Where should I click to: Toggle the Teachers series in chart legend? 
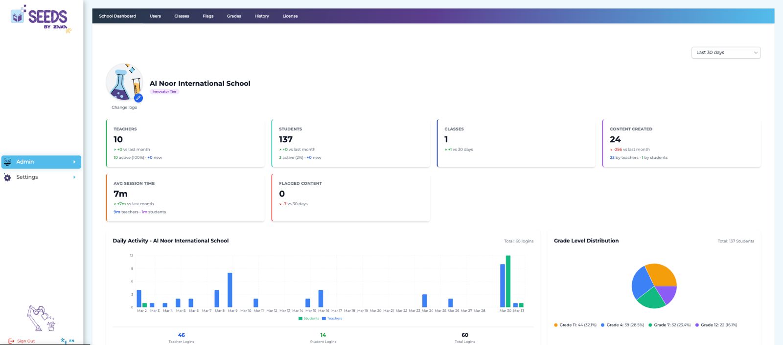click(x=332, y=319)
